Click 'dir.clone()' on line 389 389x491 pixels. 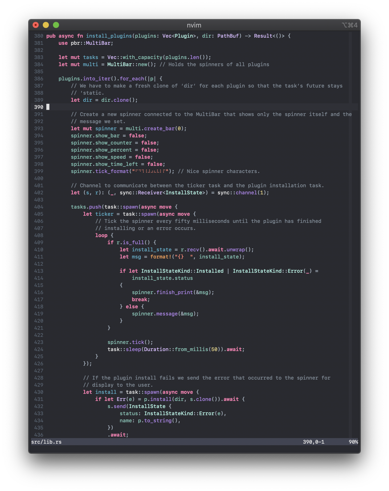(x=118, y=100)
